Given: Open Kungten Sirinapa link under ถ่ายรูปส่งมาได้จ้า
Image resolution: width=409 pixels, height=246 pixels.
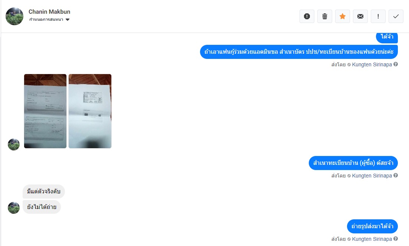Looking at the screenshot, I should [372, 239].
